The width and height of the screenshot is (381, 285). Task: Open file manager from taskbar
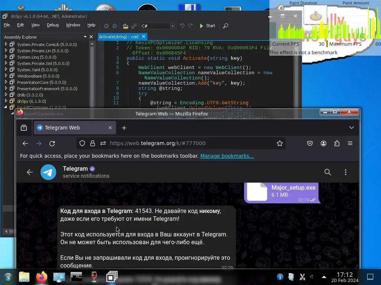(24, 277)
